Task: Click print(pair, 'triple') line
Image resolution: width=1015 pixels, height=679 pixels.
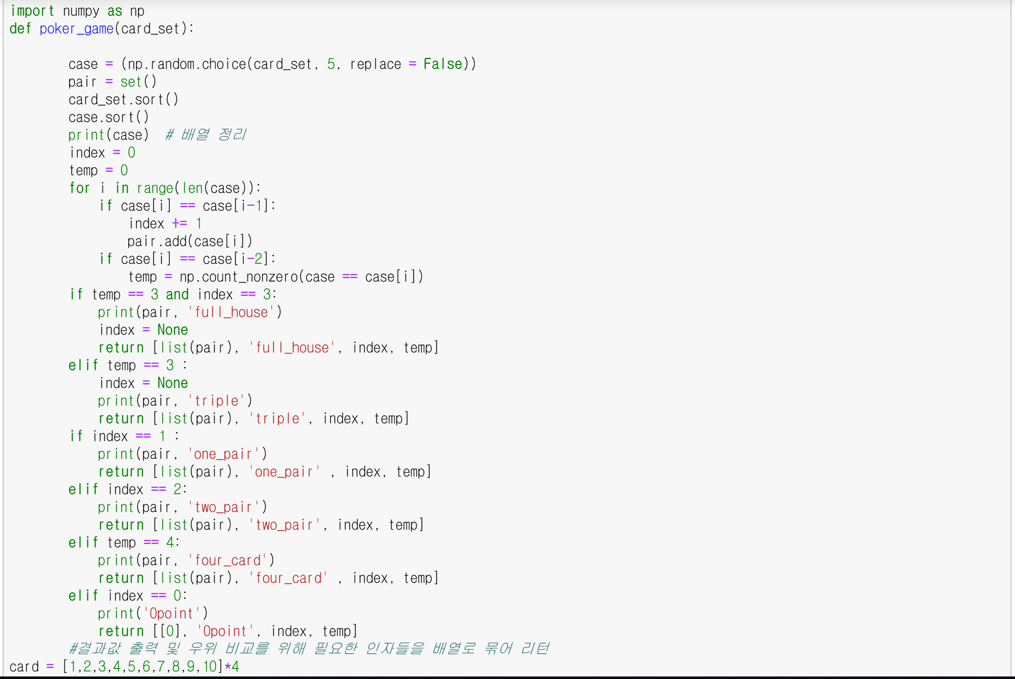Action: (x=175, y=401)
